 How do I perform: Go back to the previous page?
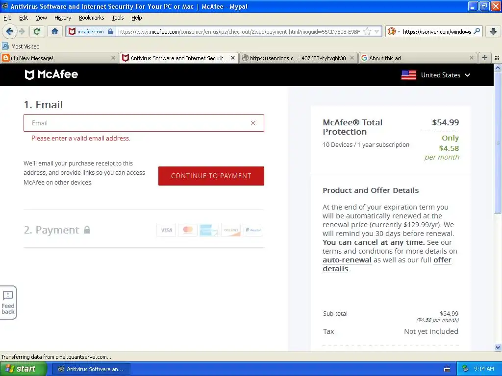[x=9, y=31]
